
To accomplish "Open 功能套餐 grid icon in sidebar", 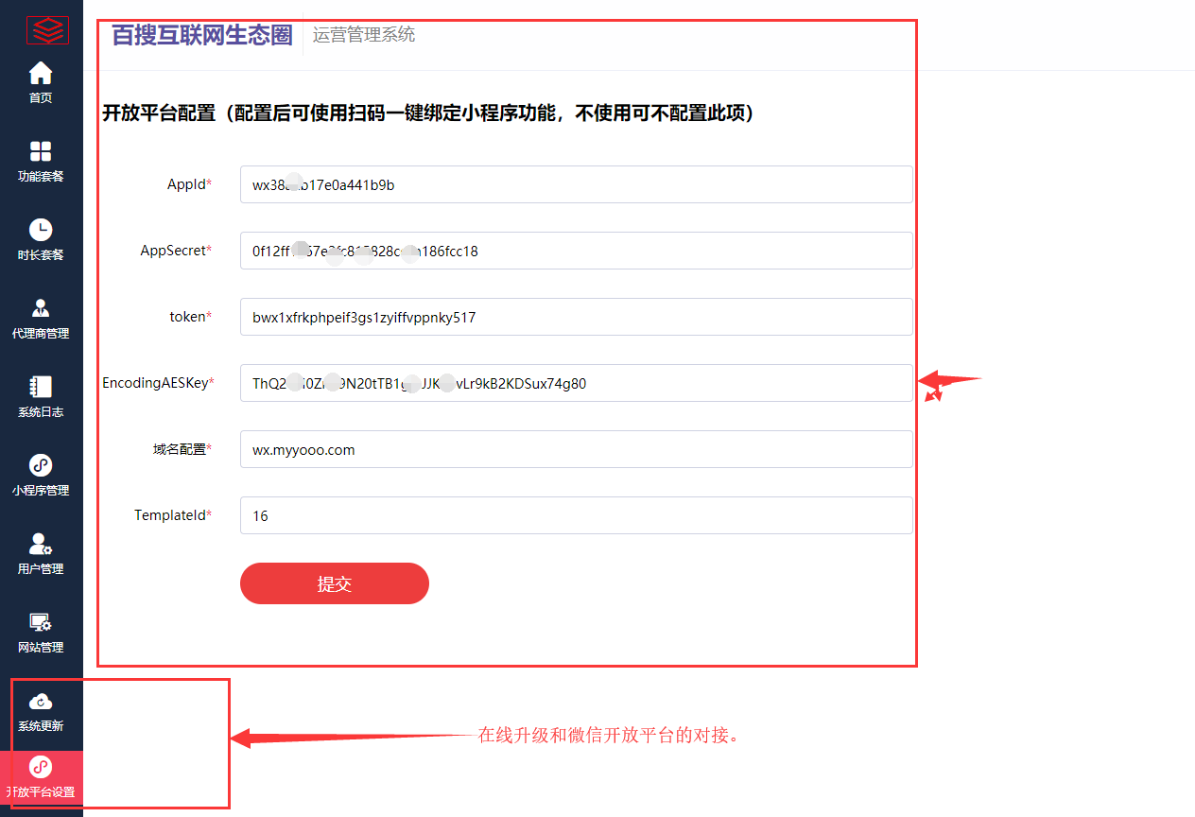I will click(x=41, y=151).
